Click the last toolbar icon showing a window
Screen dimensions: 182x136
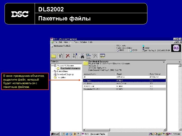[x=102, y=56]
